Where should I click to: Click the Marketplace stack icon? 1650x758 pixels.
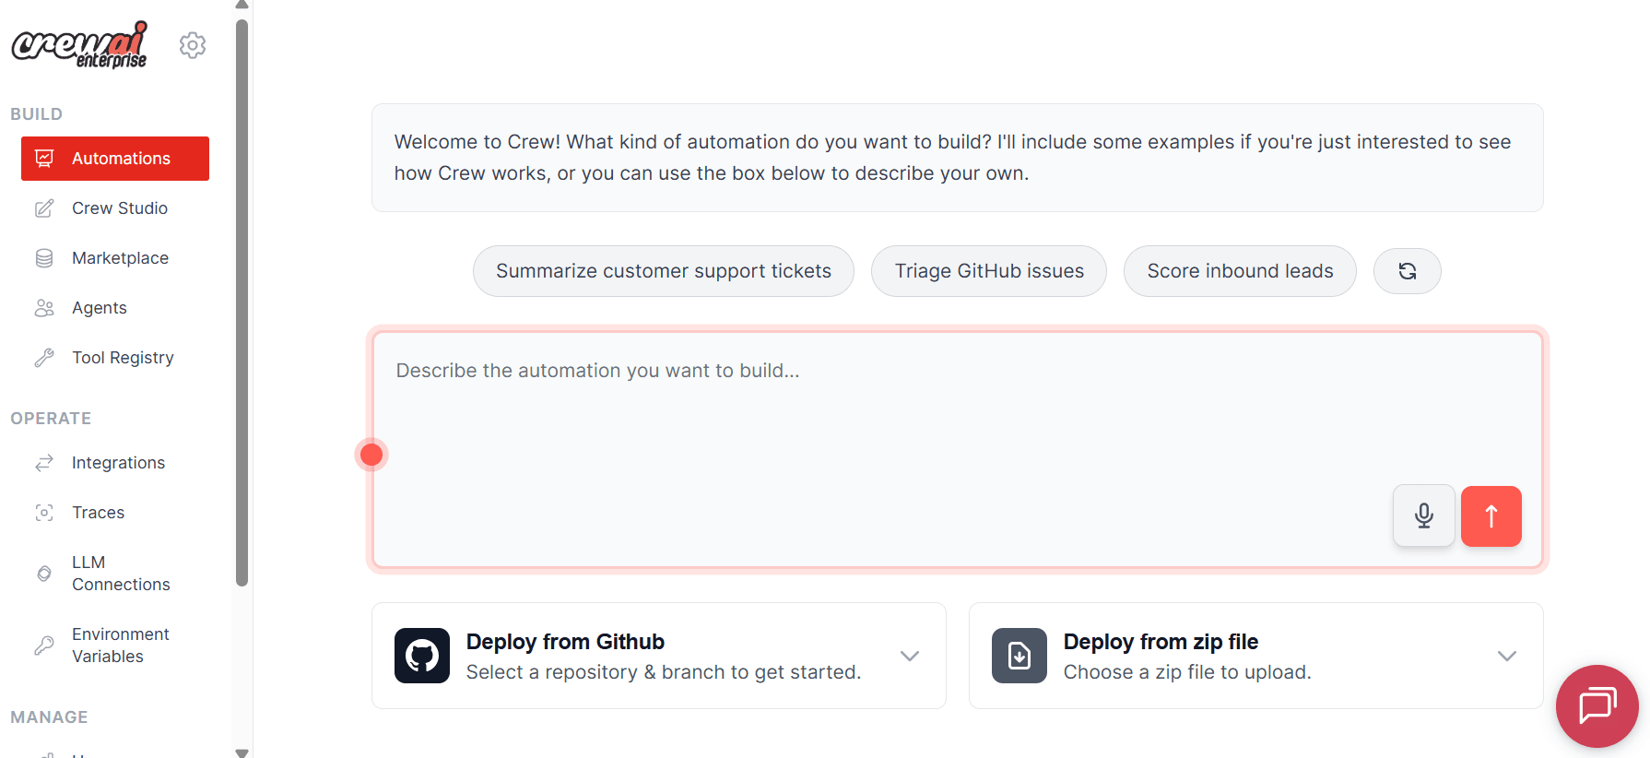click(44, 258)
